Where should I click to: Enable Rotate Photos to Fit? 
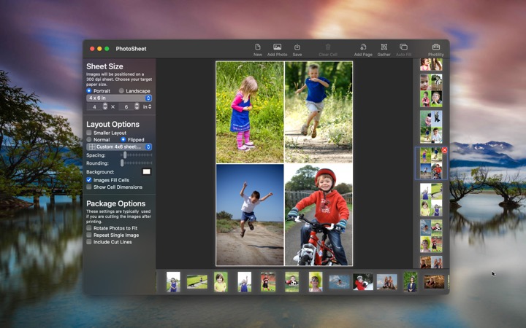tap(89, 228)
